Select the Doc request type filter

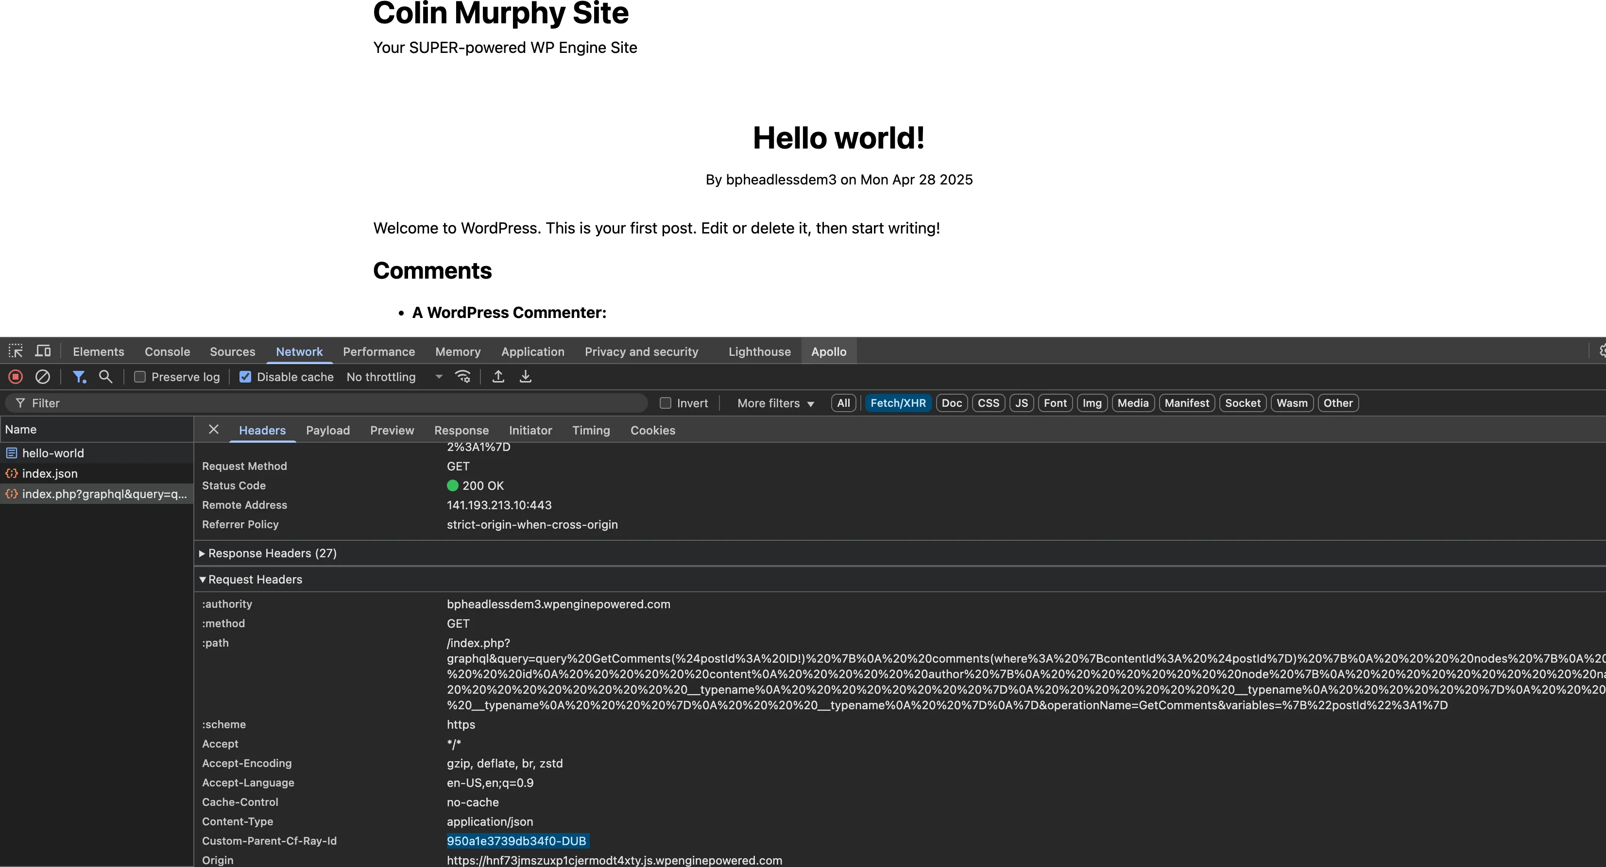[x=951, y=403]
